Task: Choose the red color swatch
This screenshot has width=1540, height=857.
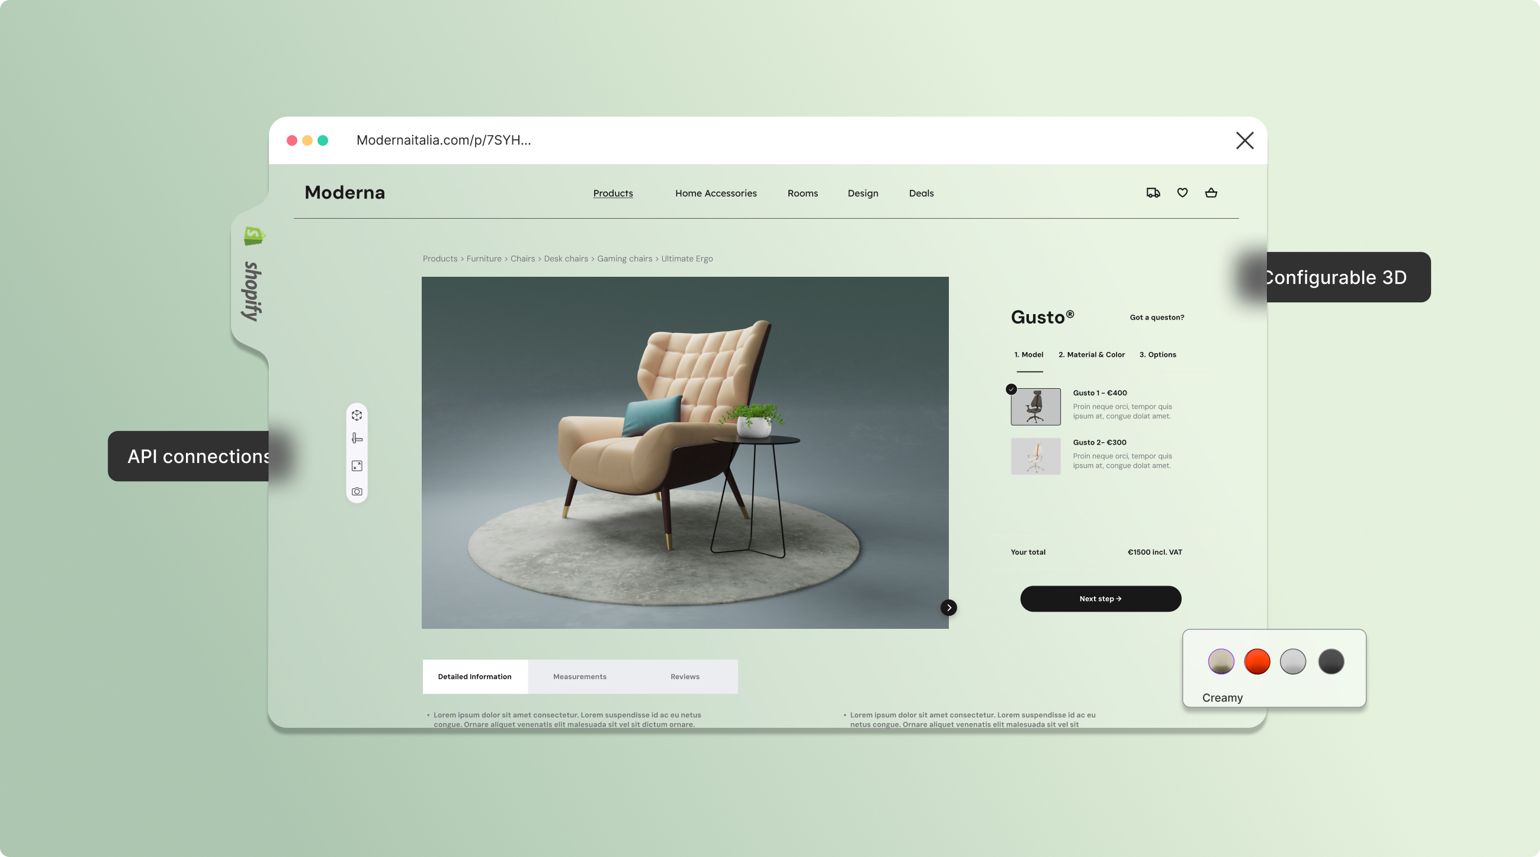Action: (x=1257, y=661)
